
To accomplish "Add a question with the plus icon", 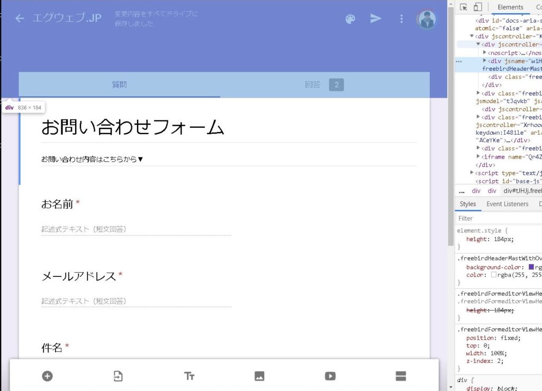I will [x=48, y=376].
